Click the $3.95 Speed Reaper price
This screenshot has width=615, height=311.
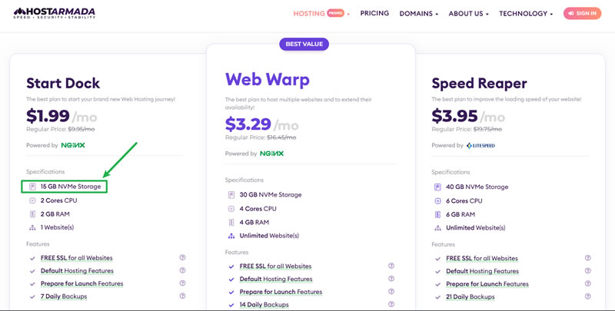click(454, 116)
